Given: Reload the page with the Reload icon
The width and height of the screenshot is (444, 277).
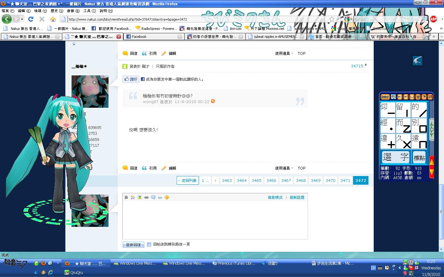Looking at the screenshot, I should [31, 19].
